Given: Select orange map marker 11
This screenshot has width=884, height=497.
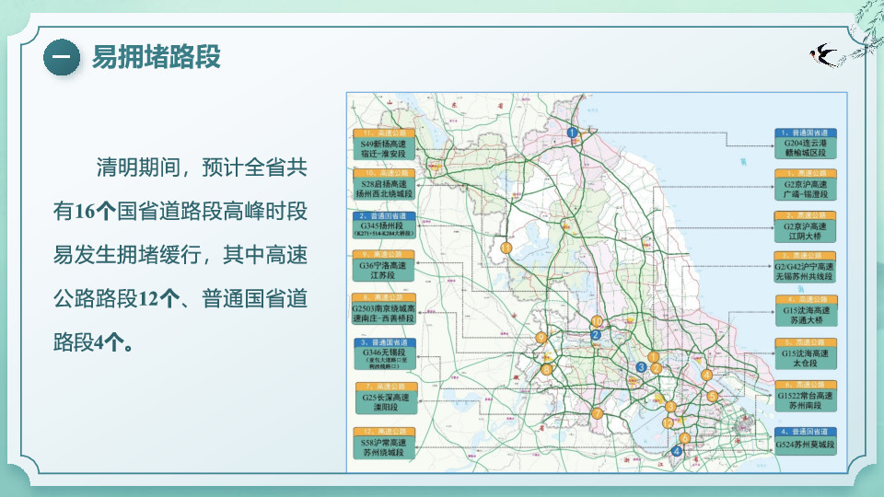Looking at the screenshot, I should (x=506, y=248).
